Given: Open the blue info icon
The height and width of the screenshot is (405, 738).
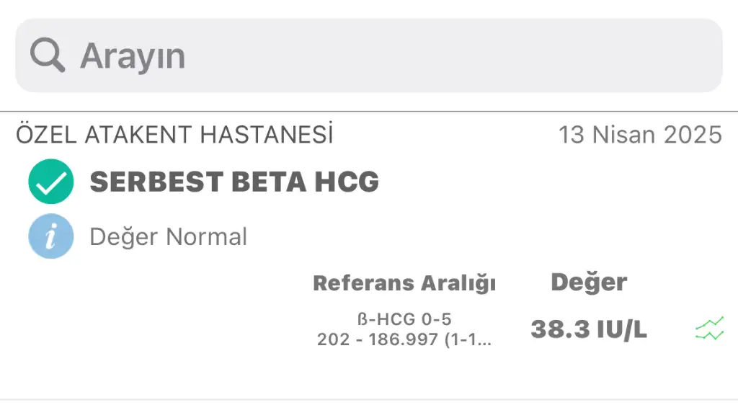Looking at the screenshot, I should point(51,236).
